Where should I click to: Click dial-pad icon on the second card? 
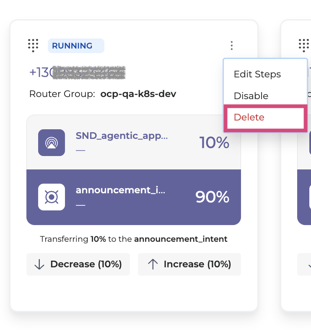[x=304, y=46]
